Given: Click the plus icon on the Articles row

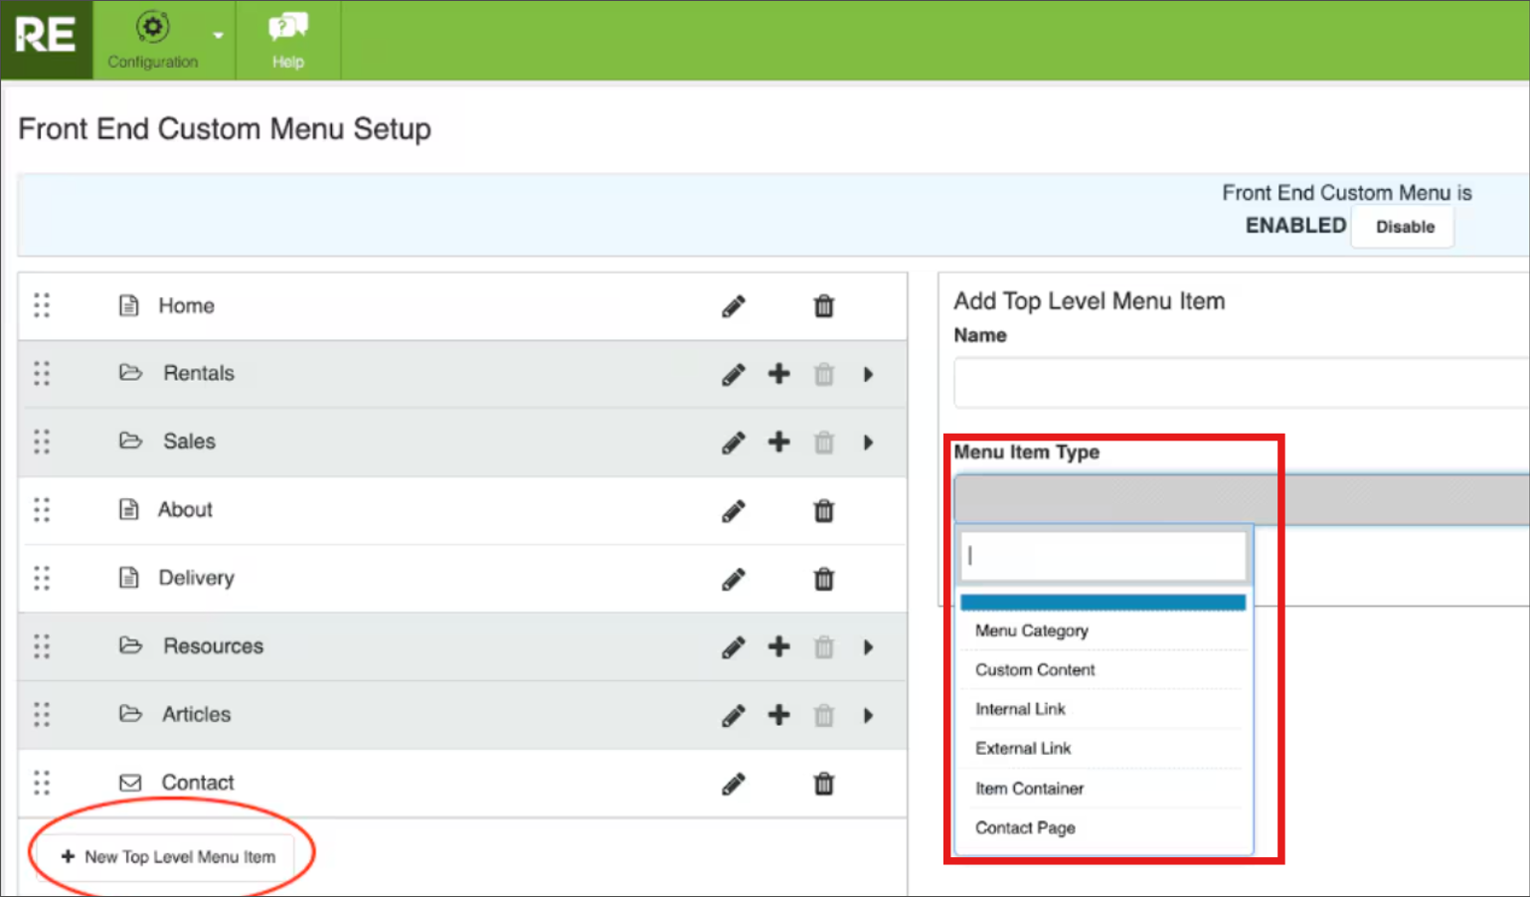Looking at the screenshot, I should 778,715.
